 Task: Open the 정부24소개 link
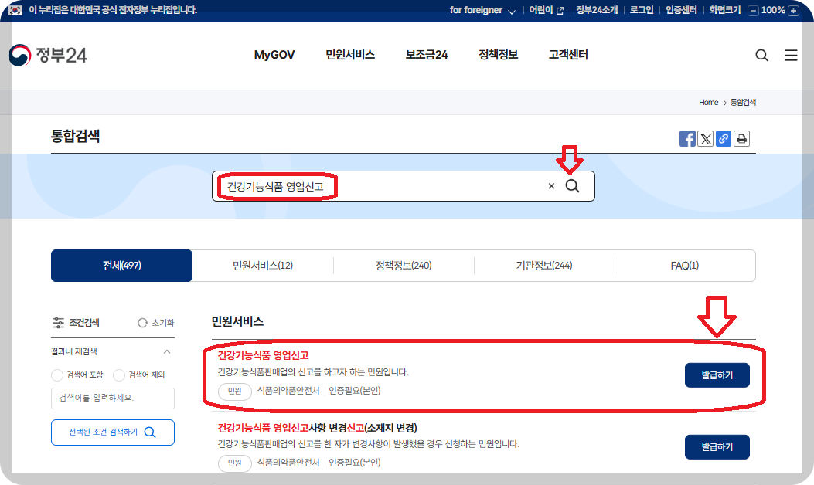pos(597,10)
